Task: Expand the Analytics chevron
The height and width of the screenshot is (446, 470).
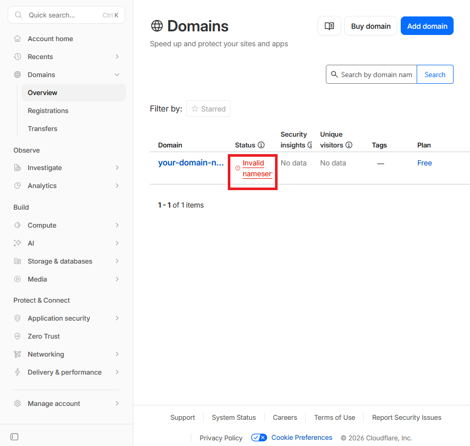Action: click(117, 185)
